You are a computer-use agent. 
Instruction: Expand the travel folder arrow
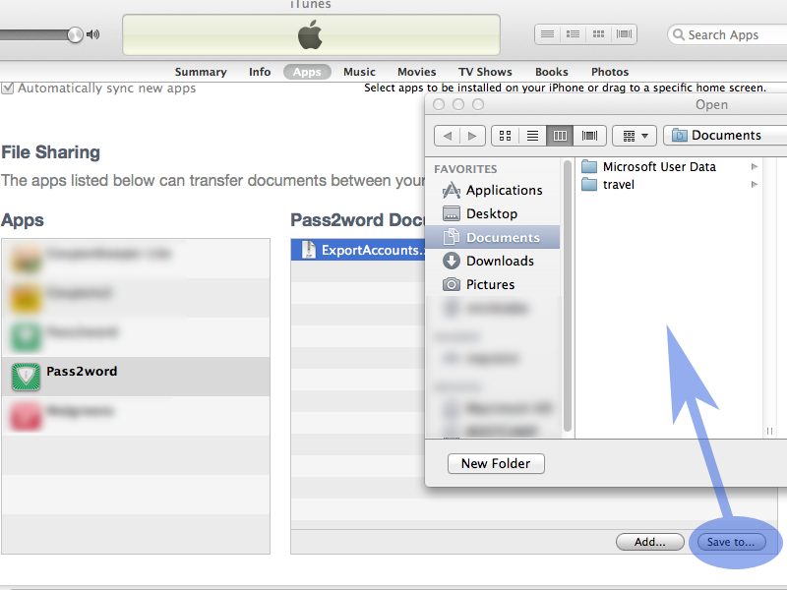[x=755, y=185]
